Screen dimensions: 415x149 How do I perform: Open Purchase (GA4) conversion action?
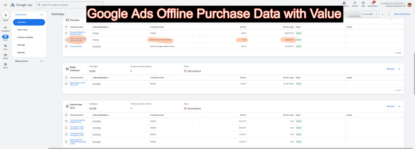point(76,47)
